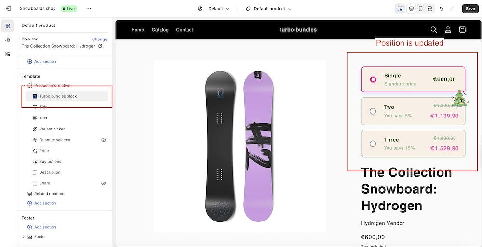The image size is (482, 247).
Task: Click the exit editor icon
Action: click(x=8, y=9)
